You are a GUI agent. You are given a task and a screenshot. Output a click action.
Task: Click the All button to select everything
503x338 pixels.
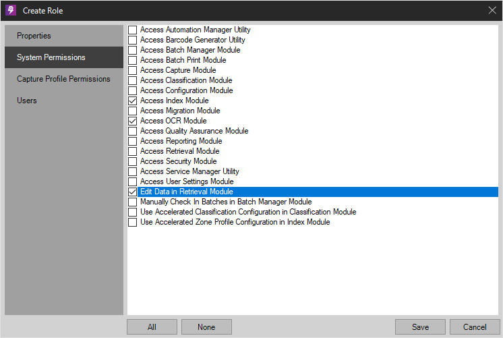(x=152, y=327)
